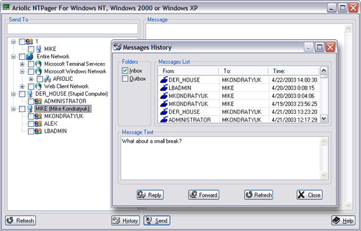
Task: Check the box next to MKONDRATYUK user
Action: [x=31, y=116]
